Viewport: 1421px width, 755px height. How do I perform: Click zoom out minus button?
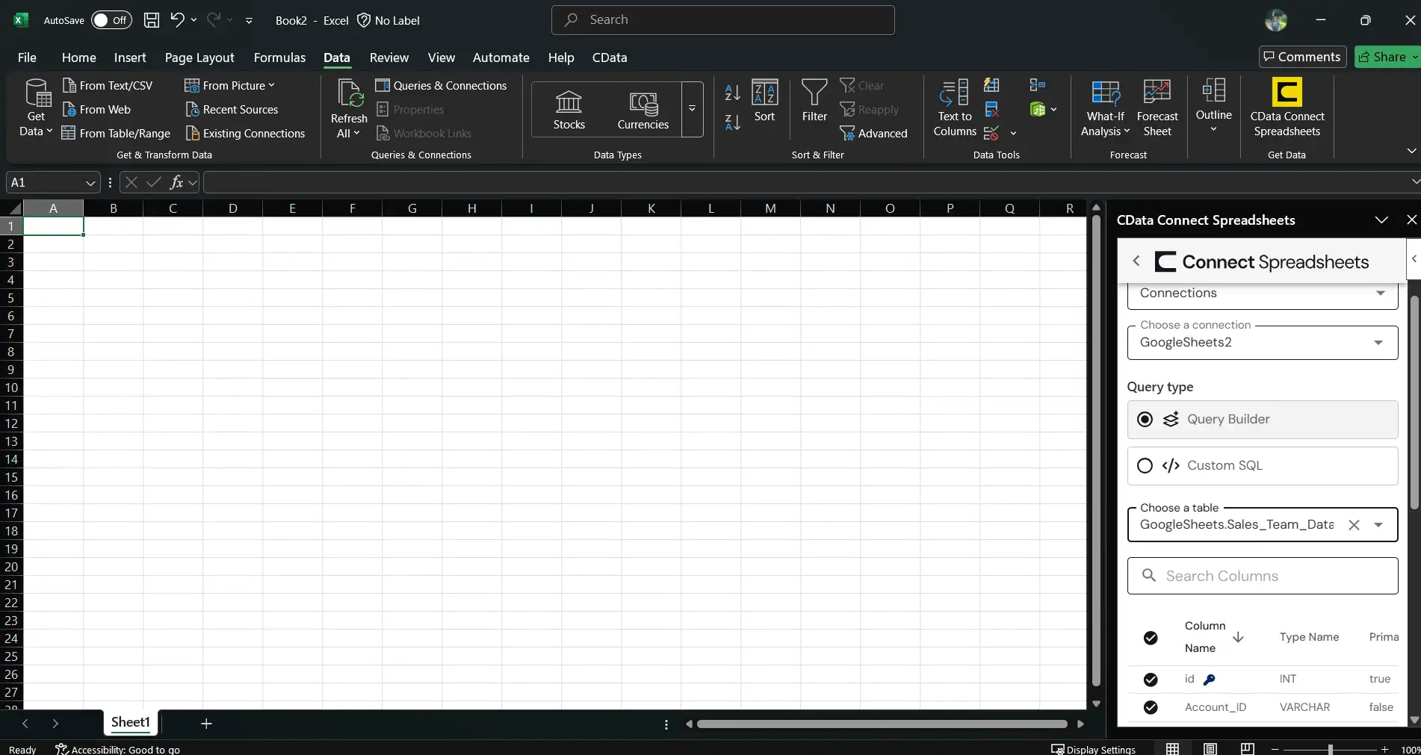pyautogui.click(x=1275, y=749)
